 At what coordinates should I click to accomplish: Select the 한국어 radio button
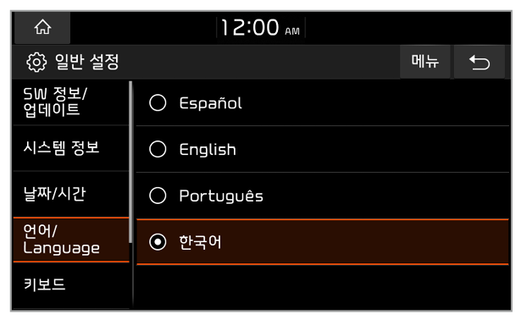158,242
